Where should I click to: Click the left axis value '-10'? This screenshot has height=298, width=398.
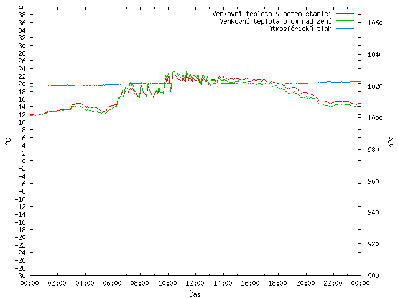pyautogui.click(x=21, y=199)
